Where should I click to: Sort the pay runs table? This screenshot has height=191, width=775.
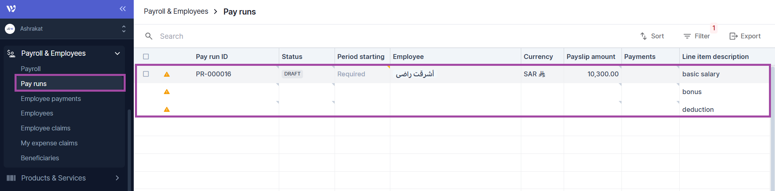click(x=652, y=36)
